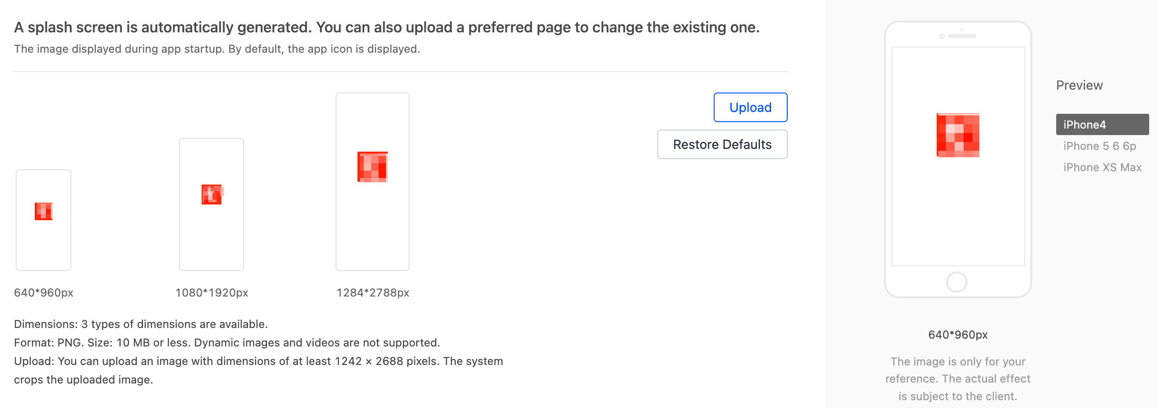This screenshot has width=1158, height=408.
Task: Click the Preview panel heading
Action: click(x=1079, y=85)
